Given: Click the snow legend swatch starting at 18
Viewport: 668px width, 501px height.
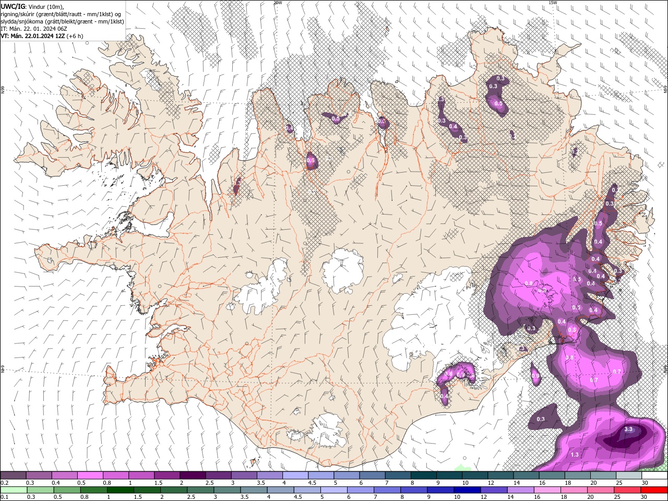Looking at the screenshot, I should click(577, 475).
